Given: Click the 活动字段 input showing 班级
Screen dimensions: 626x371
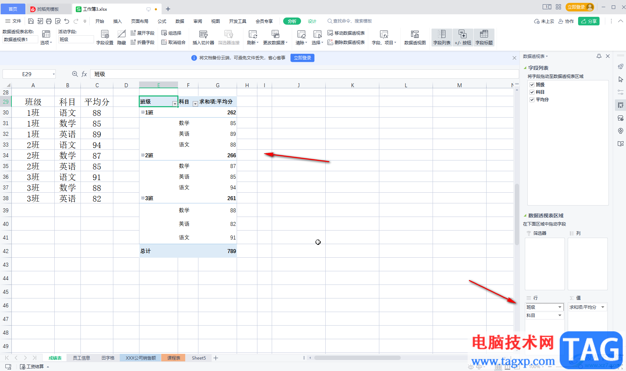Looking at the screenshot, I should click(76, 40).
